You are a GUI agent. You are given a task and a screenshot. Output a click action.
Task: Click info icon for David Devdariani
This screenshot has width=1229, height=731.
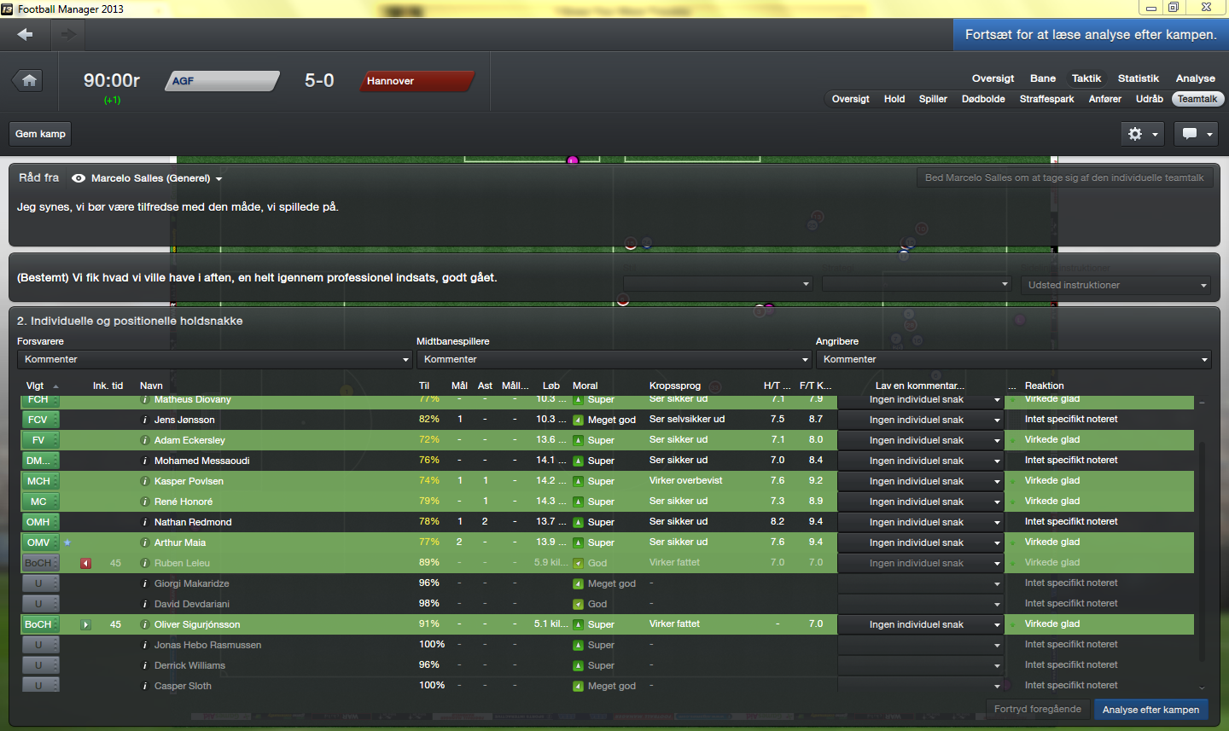pos(145,604)
